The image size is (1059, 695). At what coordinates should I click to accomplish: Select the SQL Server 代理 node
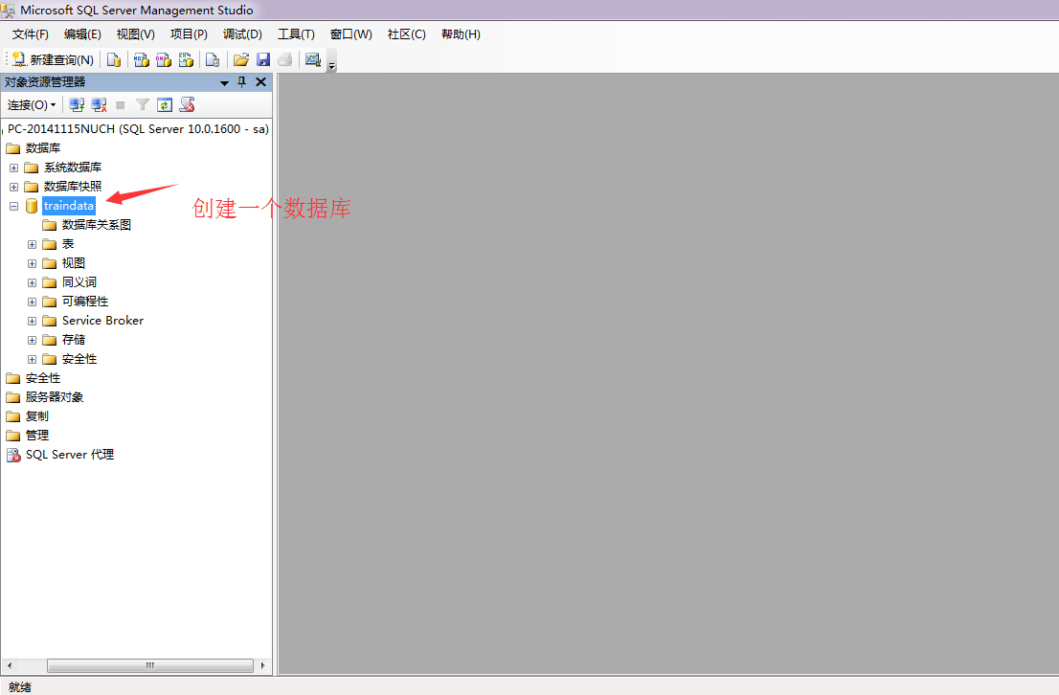coord(67,454)
